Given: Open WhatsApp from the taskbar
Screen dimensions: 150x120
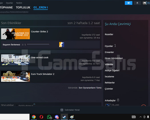Looking at the screenshot, I should (49, 117).
